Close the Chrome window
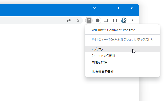The image size is (164, 101). [132, 8]
